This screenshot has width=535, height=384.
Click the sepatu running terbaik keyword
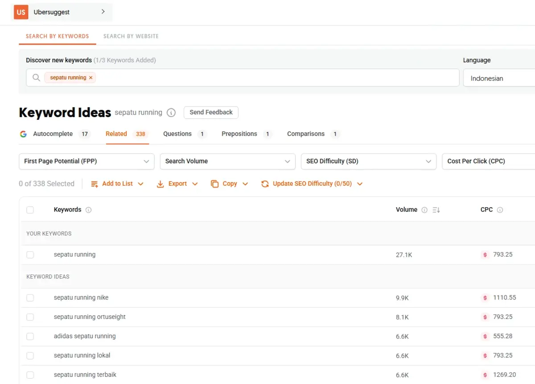coord(85,375)
